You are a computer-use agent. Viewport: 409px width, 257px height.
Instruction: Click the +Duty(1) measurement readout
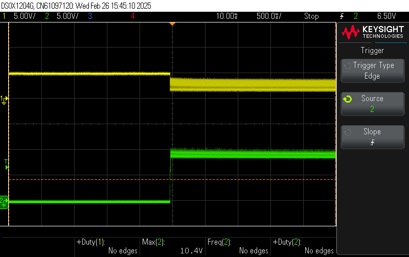click(x=107, y=246)
